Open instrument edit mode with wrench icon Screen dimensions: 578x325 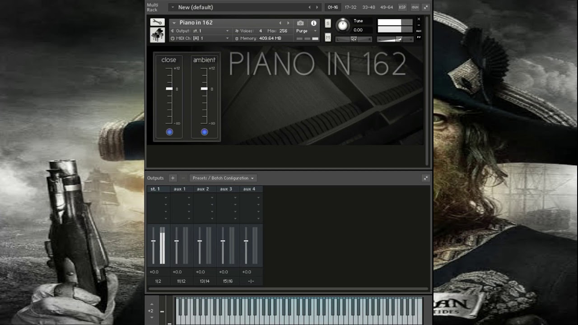click(157, 22)
